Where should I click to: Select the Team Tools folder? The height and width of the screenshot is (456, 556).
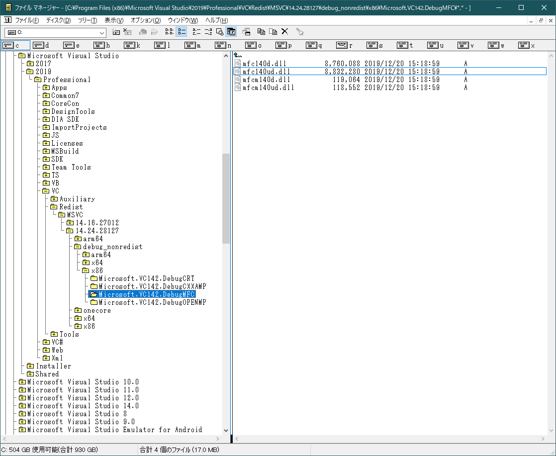[x=71, y=167]
